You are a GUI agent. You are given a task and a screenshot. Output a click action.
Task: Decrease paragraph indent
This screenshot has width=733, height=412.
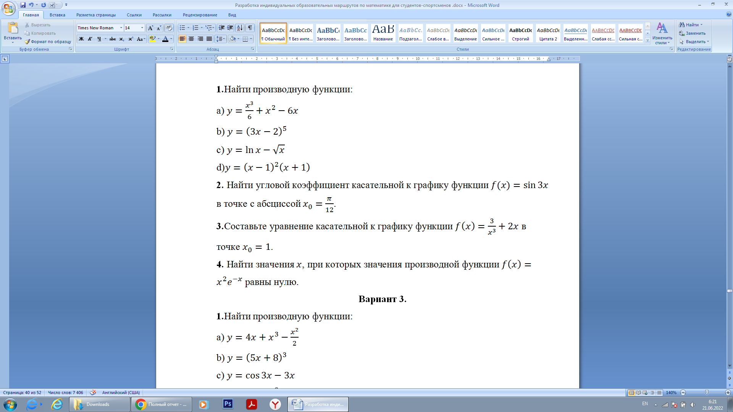(x=221, y=28)
